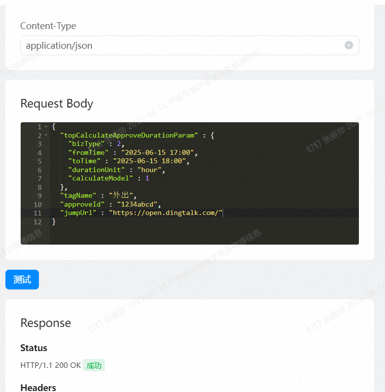The image size is (385, 392).
Task: Click the jumpUrl https://open.dingtalk.com/ string
Action: point(166,213)
